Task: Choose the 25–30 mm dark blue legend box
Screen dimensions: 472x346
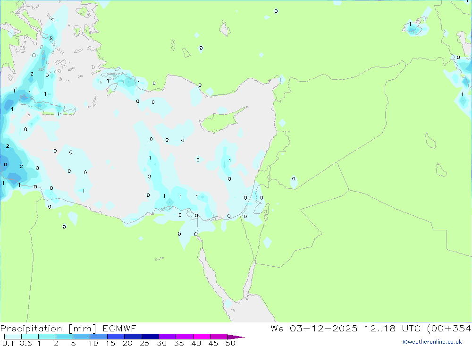Action: 150,337
